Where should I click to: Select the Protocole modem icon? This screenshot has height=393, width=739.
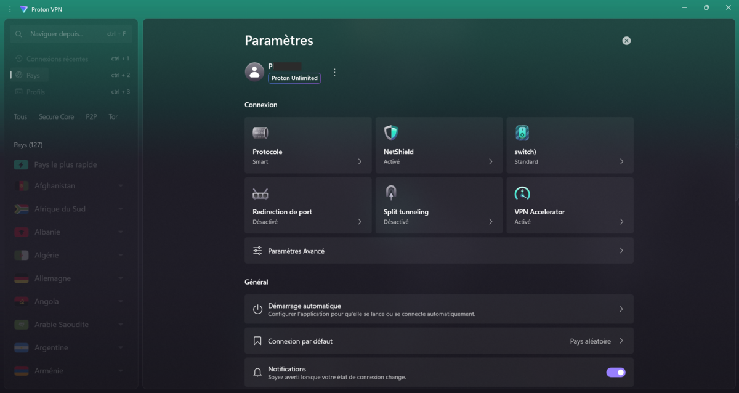pyautogui.click(x=260, y=132)
